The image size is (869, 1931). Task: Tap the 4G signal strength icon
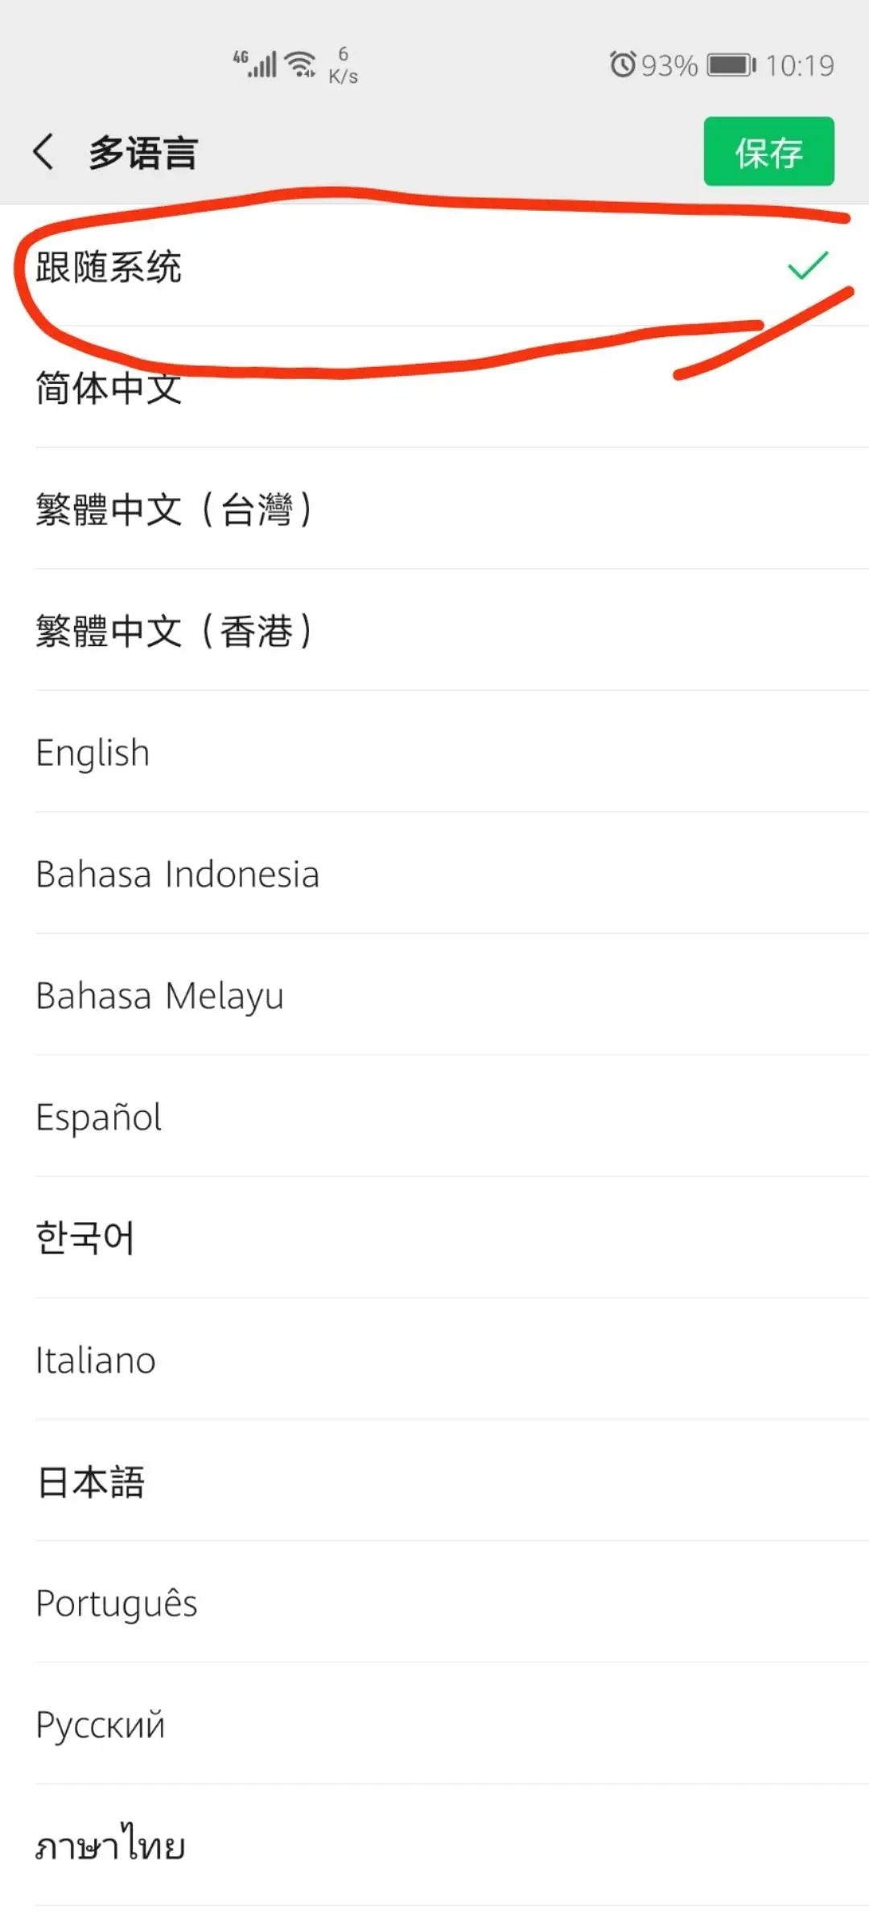(x=255, y=64)
